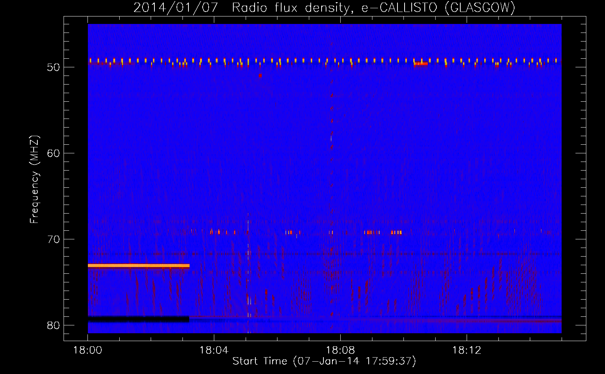The height and width of the screenshot is (374, 605).
Task: Click the orange horizontal band near 73 MHz
Action: 139,266
